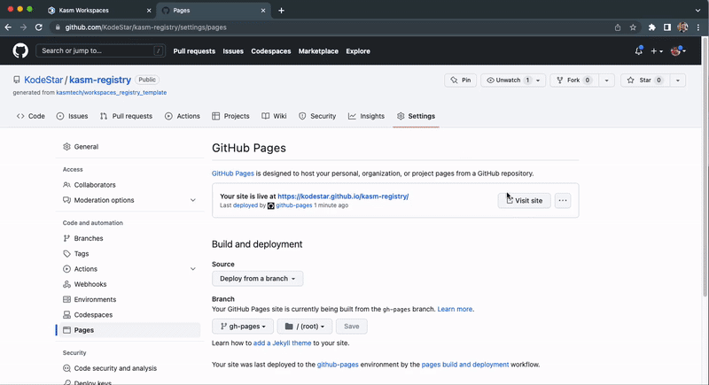The width and height of the screenshot is (709, 385).
Task: Expand the Star lists dropdown arrow
Action: point(677,80)
